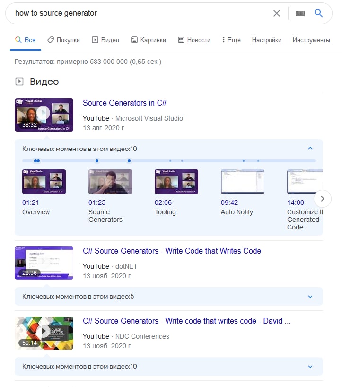Click the 01:21 timestamp link
Viewport: 342px width, 387px height.
click(x=31, y=202)
